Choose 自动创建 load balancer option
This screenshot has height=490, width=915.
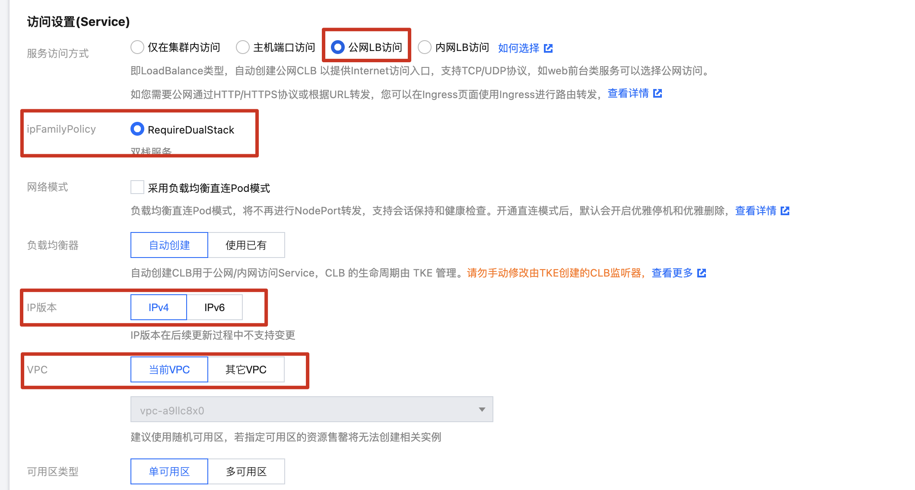click(169, 245)
